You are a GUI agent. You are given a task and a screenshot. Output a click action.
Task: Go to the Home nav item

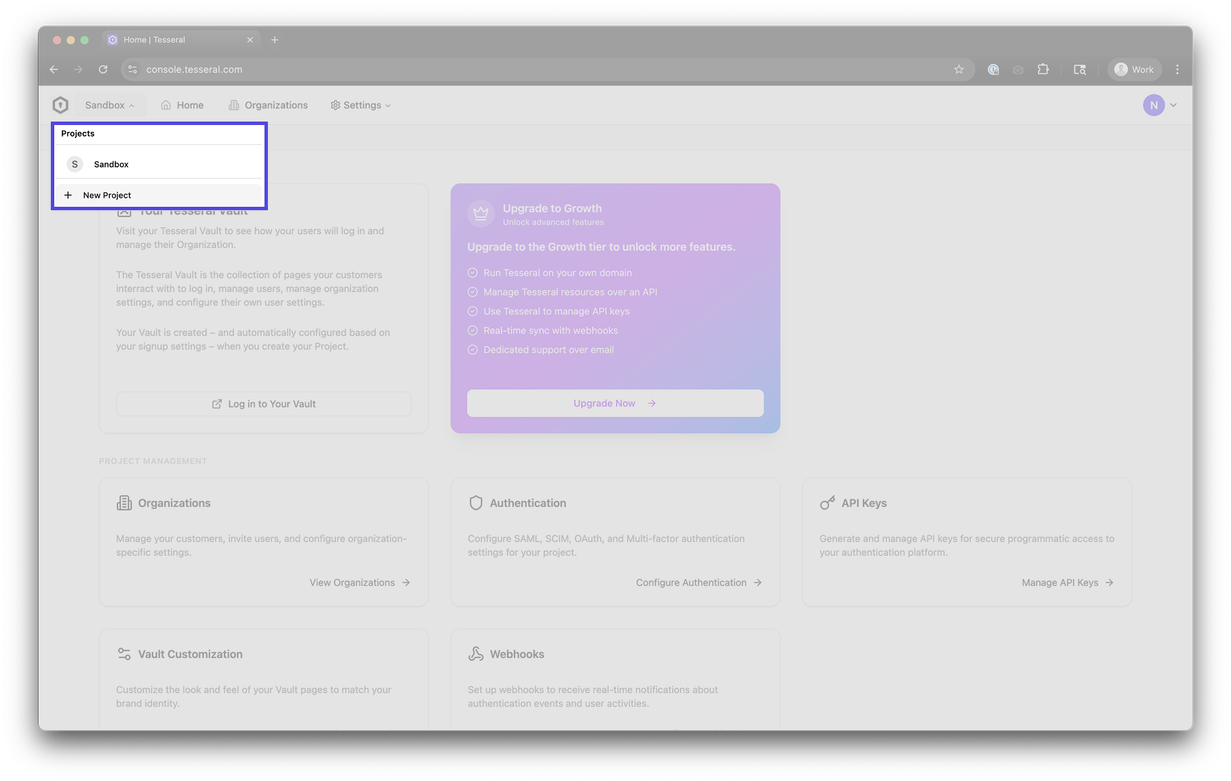[182, 105]
